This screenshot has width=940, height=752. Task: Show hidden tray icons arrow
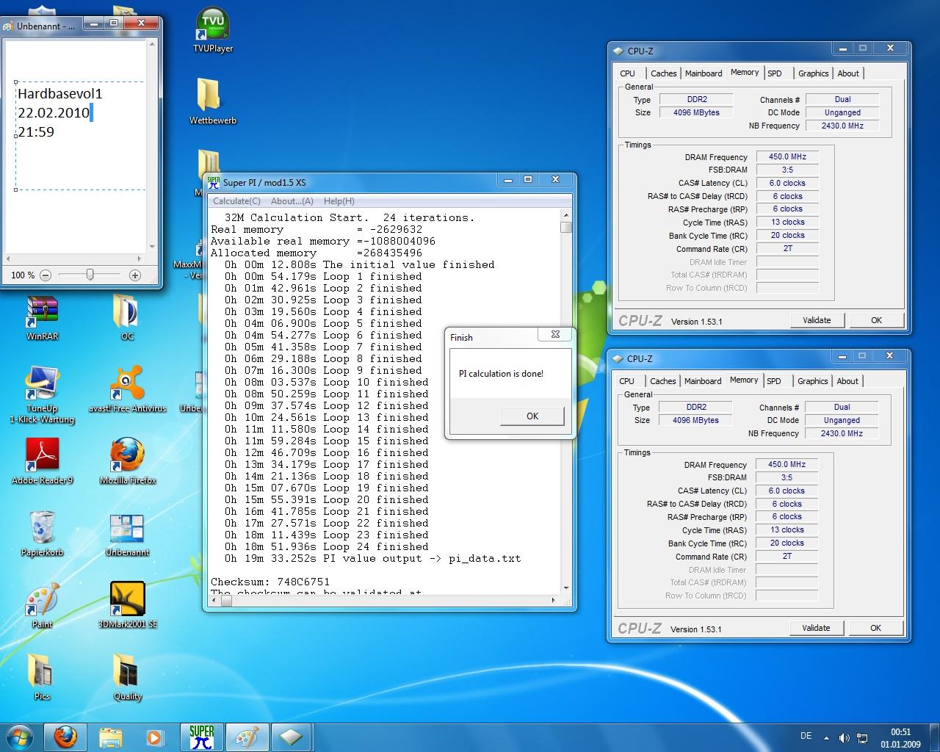[x=826, y=737]
